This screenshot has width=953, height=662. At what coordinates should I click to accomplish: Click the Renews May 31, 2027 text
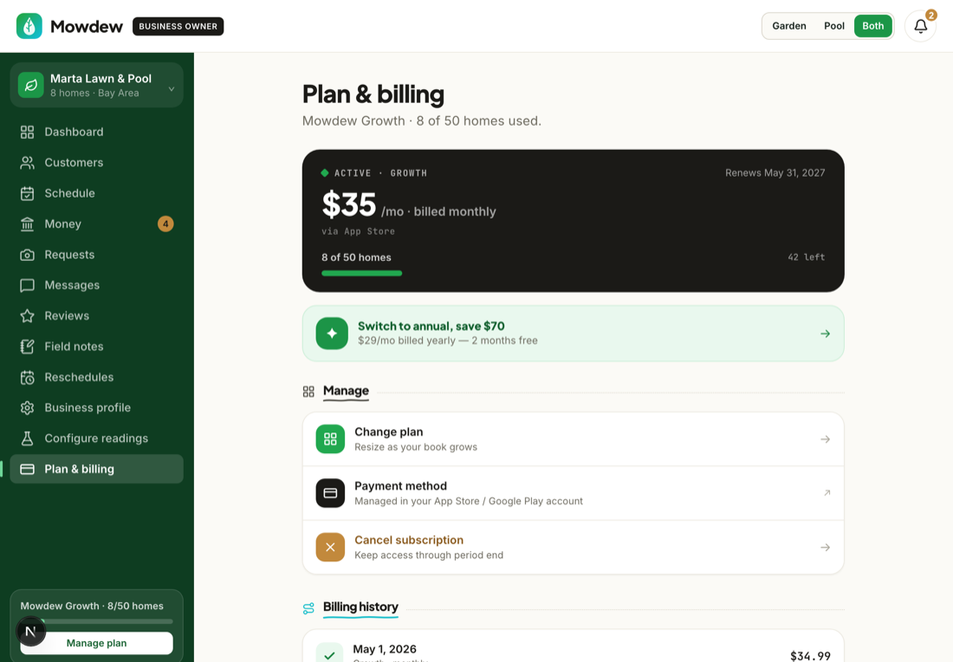point(775,172)
